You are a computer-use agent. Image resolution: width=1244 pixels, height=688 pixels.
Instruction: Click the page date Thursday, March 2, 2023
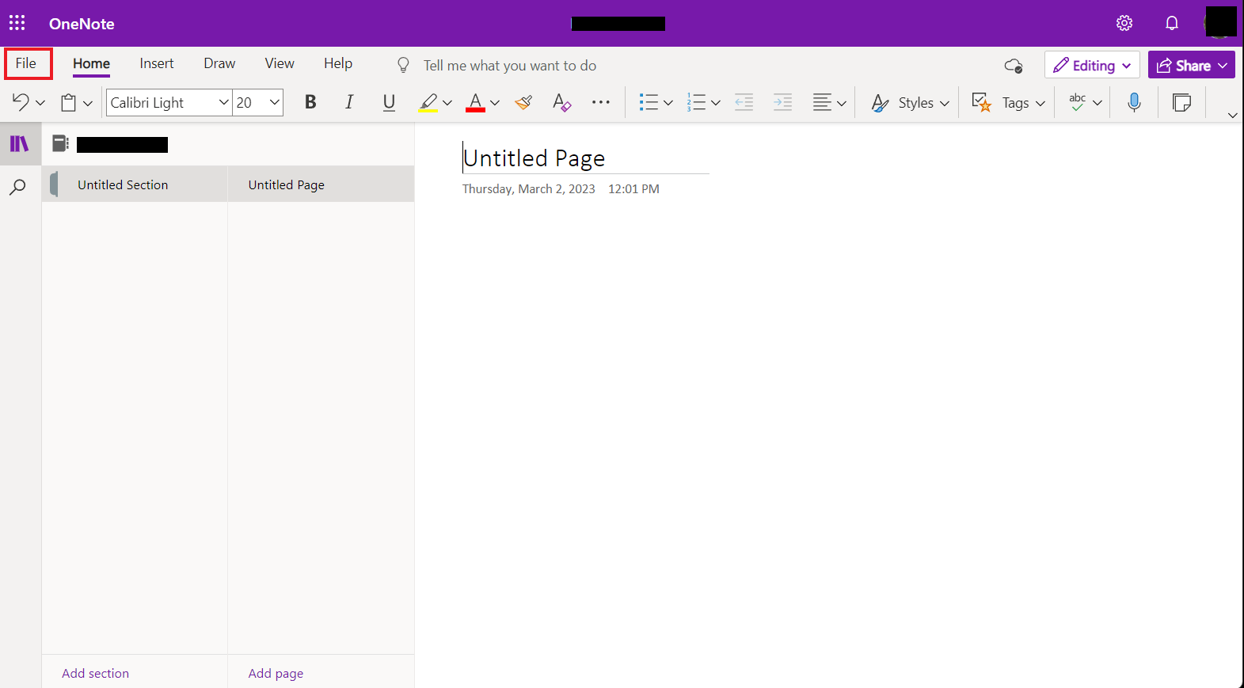click(x=529, y=188)
